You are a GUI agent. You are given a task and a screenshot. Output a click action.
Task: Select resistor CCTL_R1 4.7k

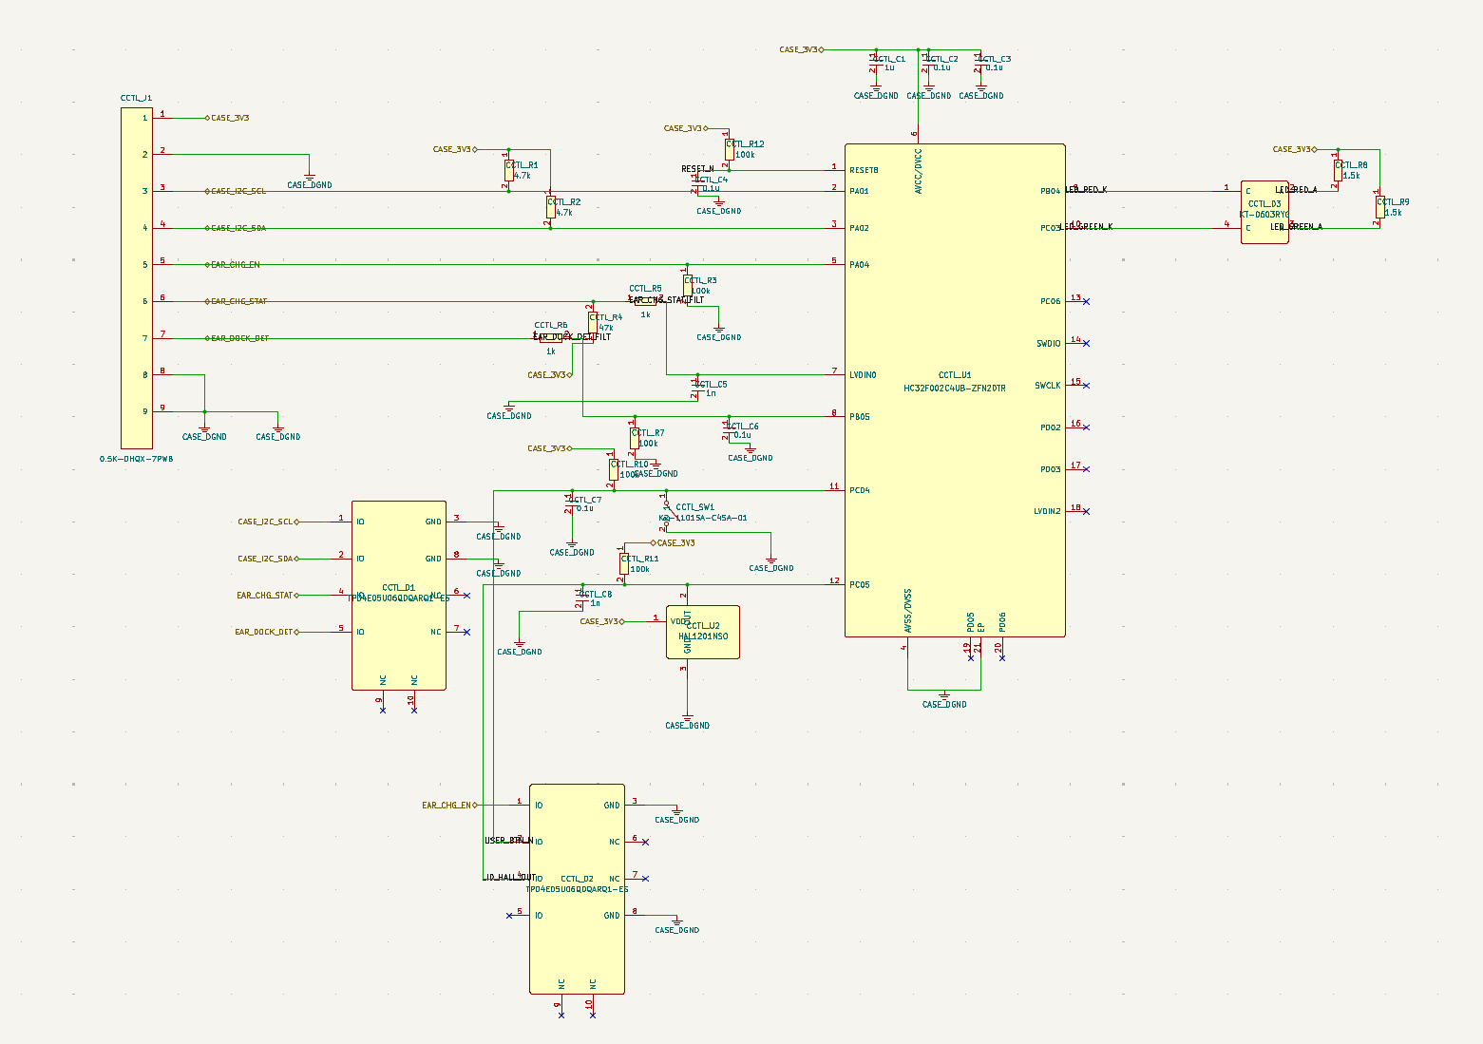pyautogui.click(x=509, y=171)
